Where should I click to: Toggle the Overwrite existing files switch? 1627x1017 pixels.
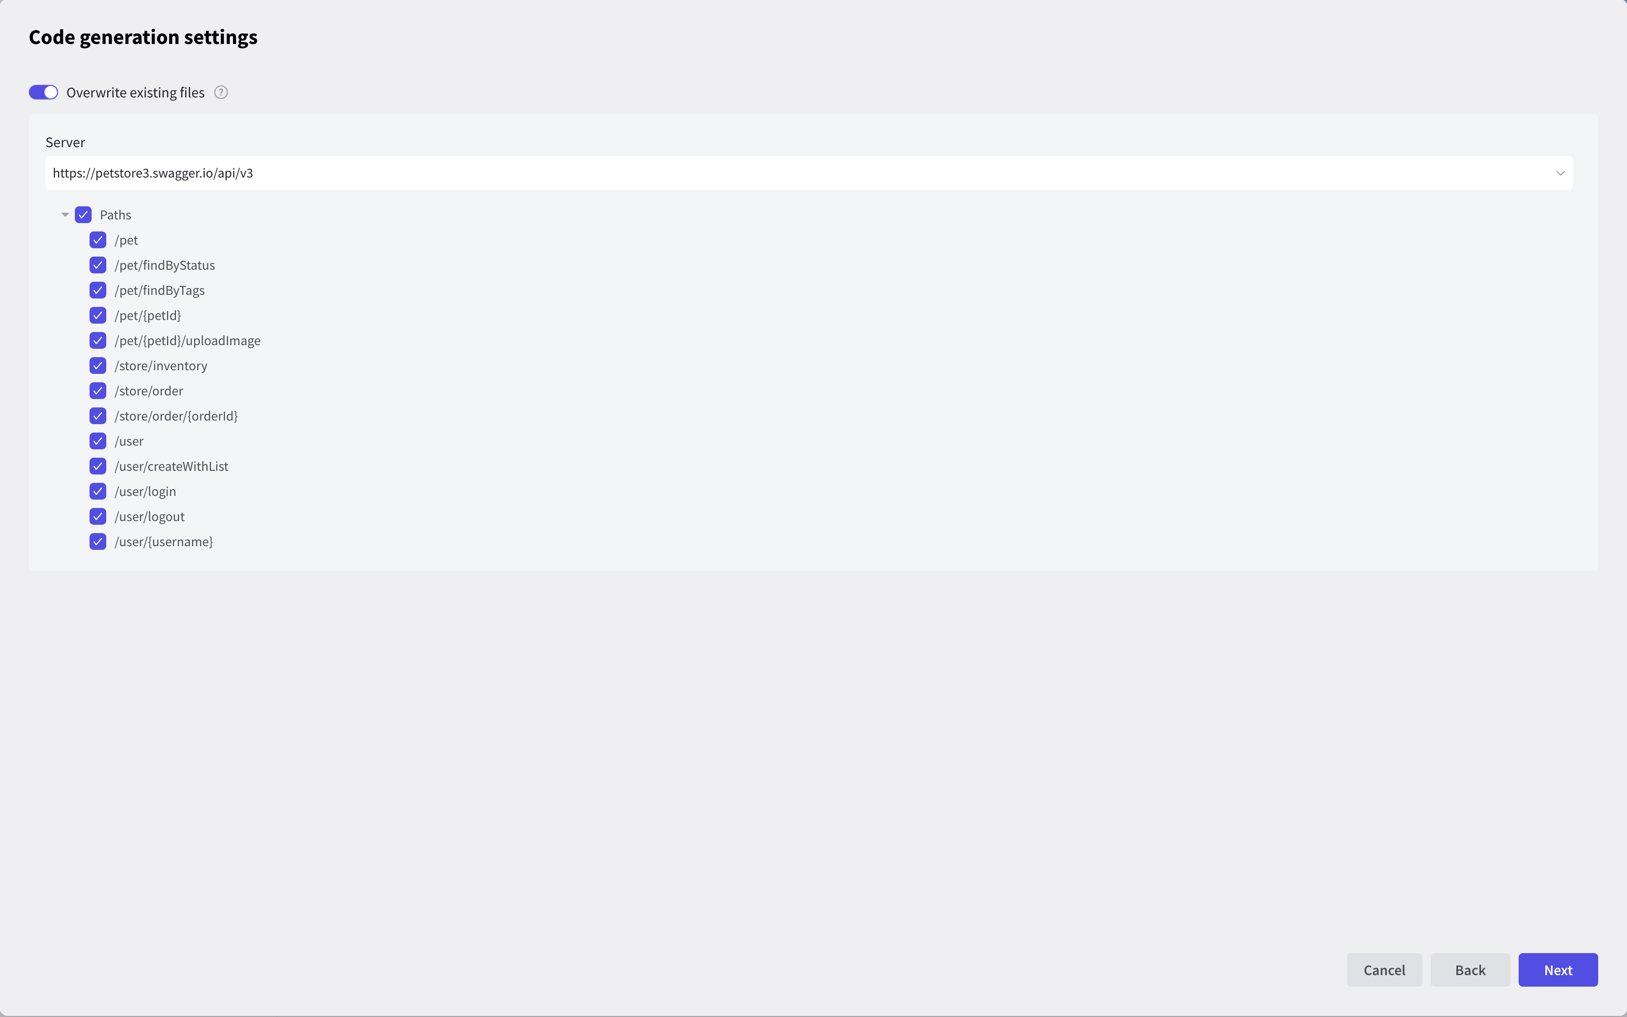click(43, 92)
